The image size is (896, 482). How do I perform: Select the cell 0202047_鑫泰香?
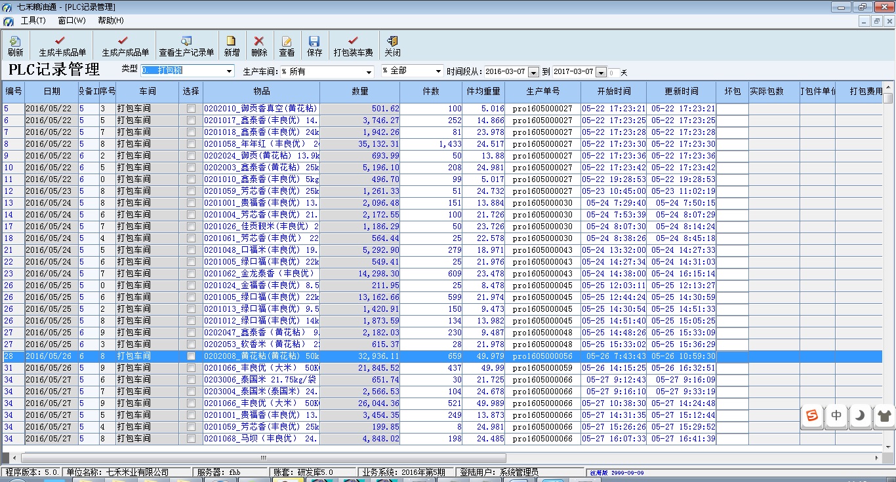(262, 333)
